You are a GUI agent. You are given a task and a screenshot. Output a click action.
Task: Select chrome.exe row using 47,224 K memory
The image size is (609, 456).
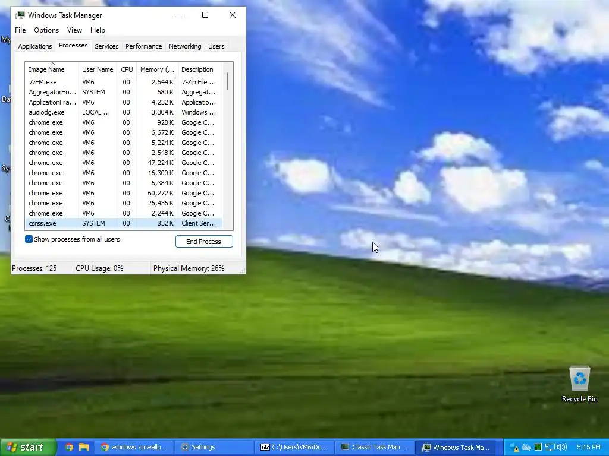124,163
